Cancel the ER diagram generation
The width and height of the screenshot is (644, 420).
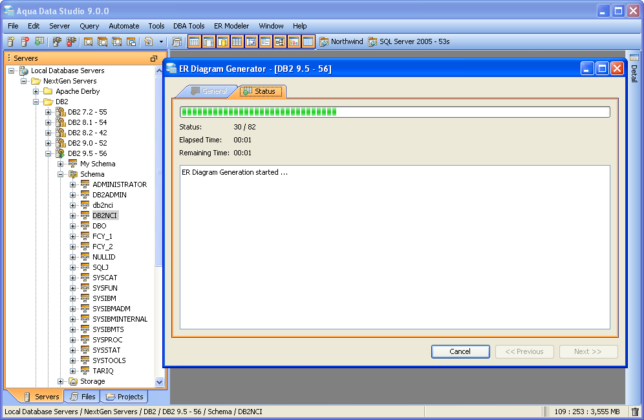click(460, 351)
